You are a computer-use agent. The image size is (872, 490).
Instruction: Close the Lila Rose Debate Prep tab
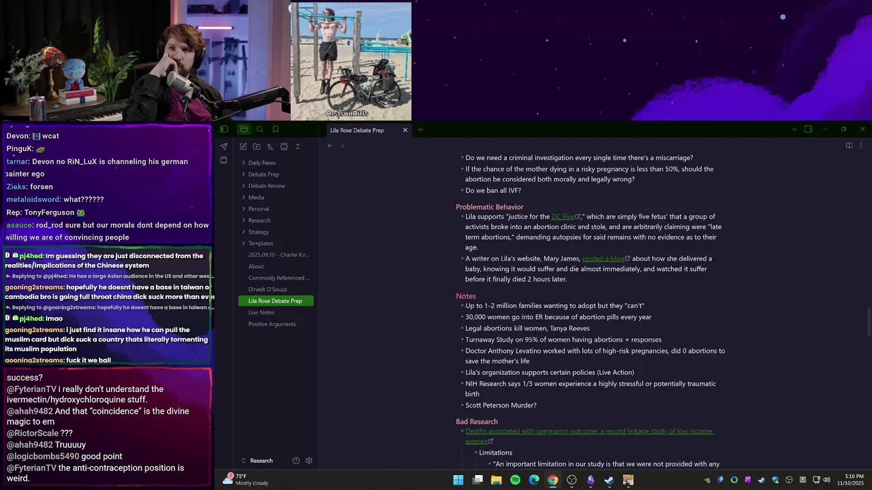click(x=405, y=130)
